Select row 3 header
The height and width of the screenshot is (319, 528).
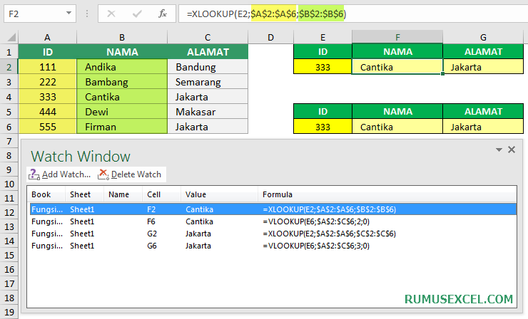[9, 82]
